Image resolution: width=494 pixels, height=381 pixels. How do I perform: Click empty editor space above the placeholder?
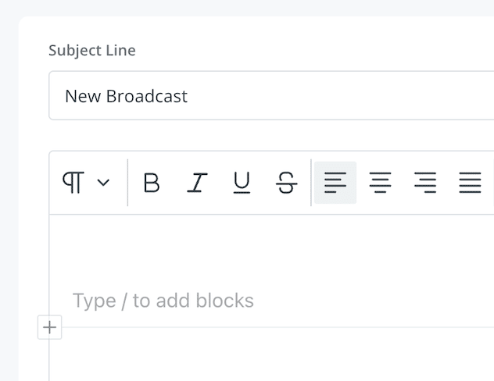coord(271,248)
